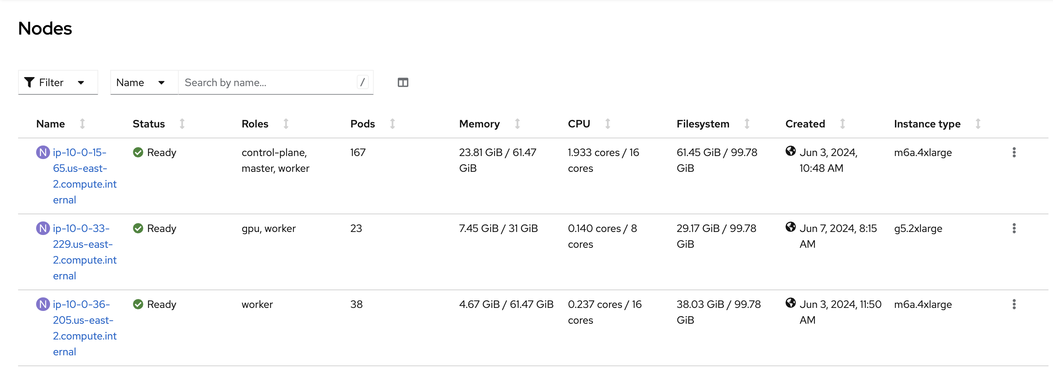Click globe icon next to Jun 7, 2024 timestamp

tap(791, 227)
